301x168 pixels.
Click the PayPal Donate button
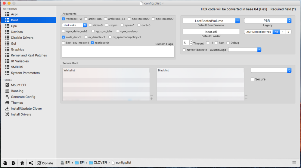(45, 163)
